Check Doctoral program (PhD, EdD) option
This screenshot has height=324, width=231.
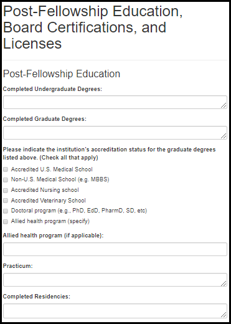click(x=6, y=211)
